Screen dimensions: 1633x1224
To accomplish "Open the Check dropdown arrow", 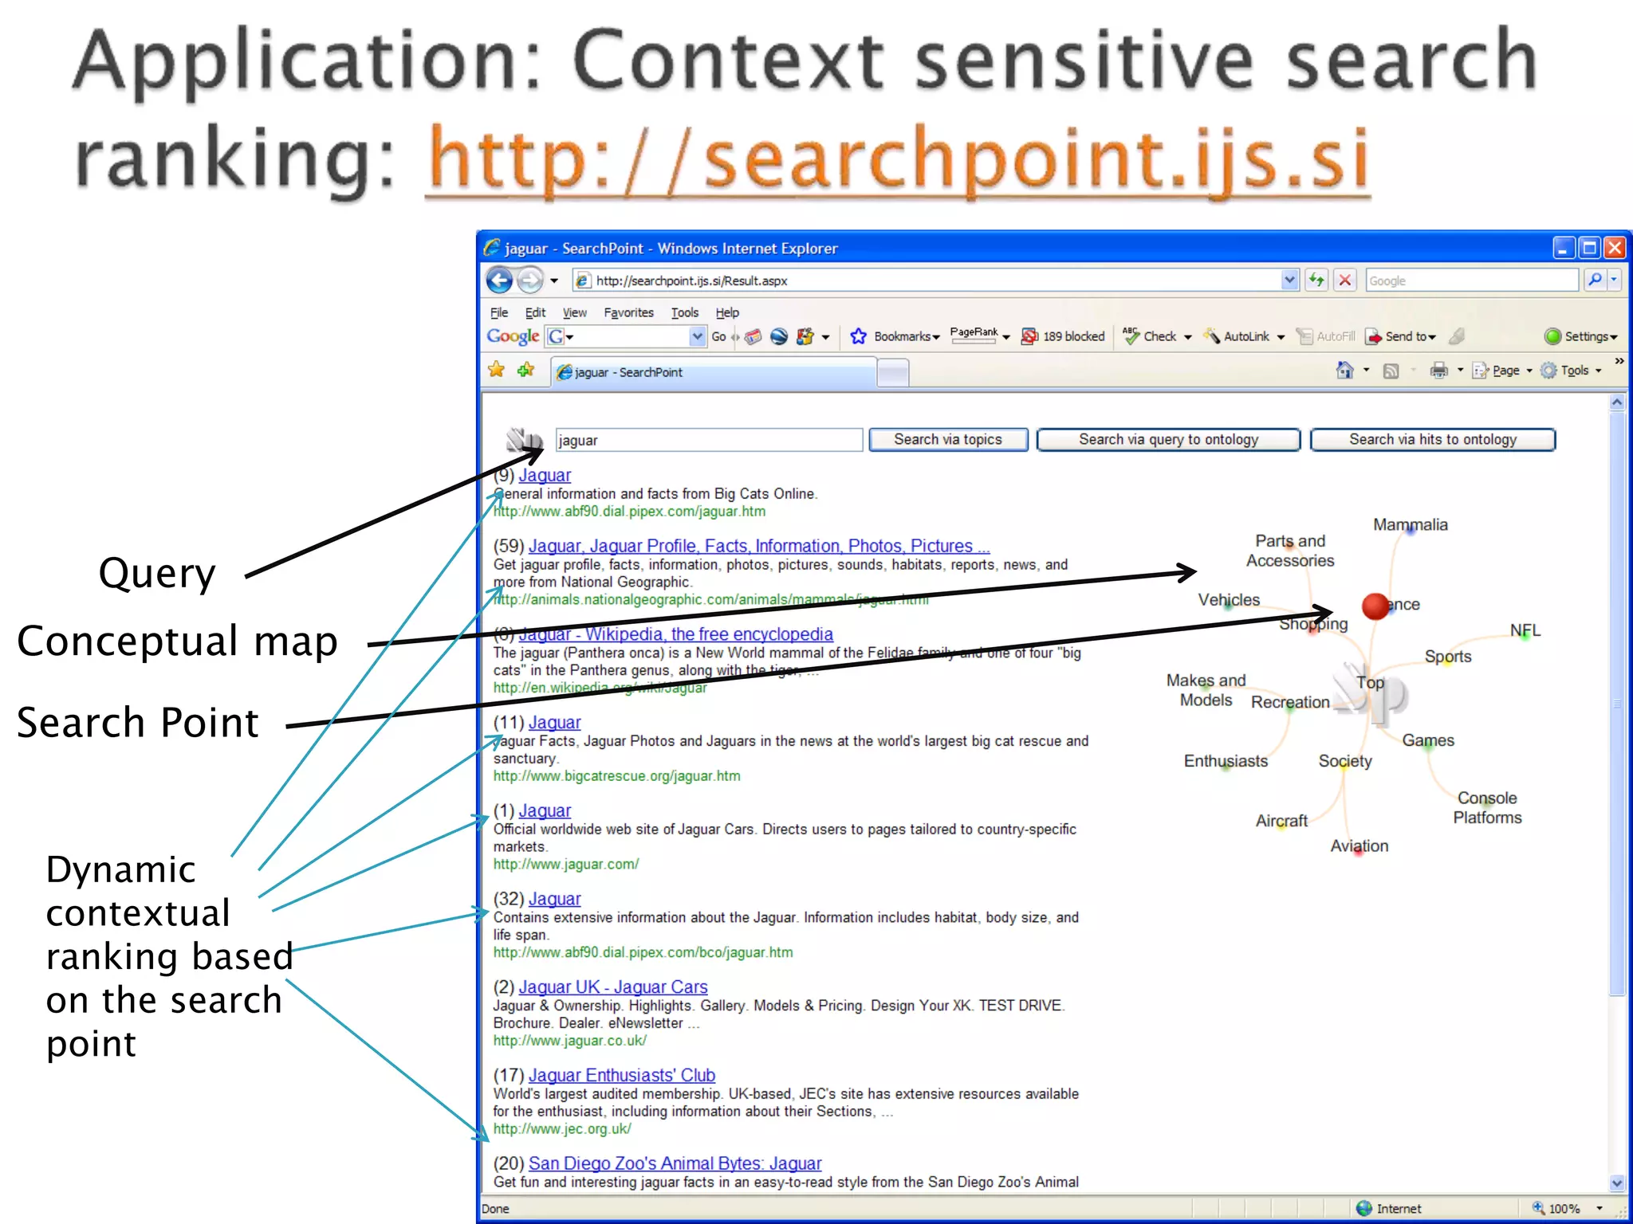I will click(x=1187, y=337).
